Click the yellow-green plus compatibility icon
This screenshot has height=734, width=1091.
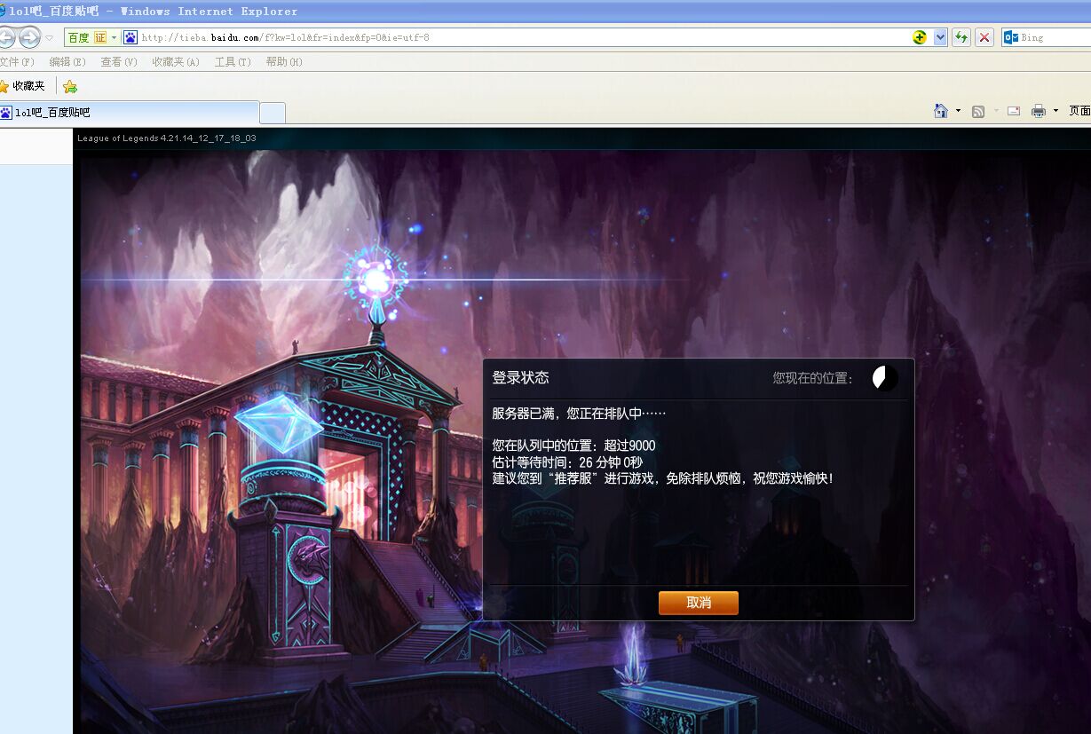click(x=920, y=37)
